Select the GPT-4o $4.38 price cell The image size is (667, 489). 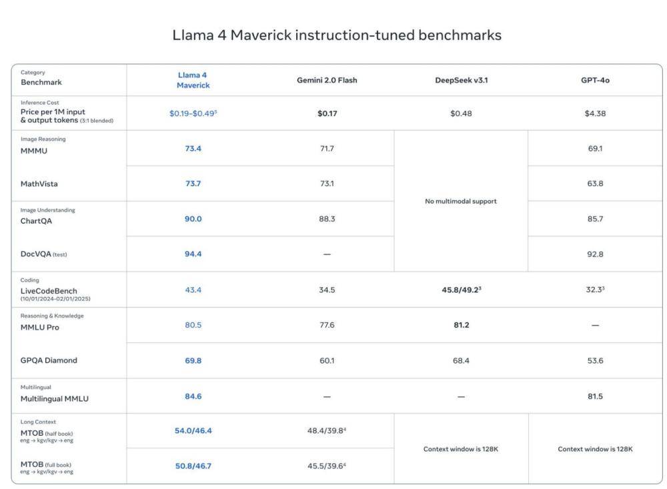pos(595,113)
